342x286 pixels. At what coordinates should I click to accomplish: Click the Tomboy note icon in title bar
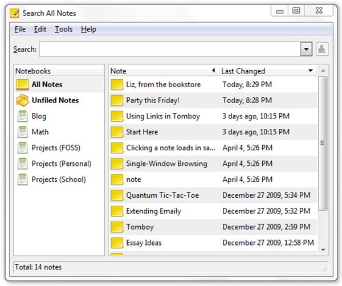click(15, 13)
